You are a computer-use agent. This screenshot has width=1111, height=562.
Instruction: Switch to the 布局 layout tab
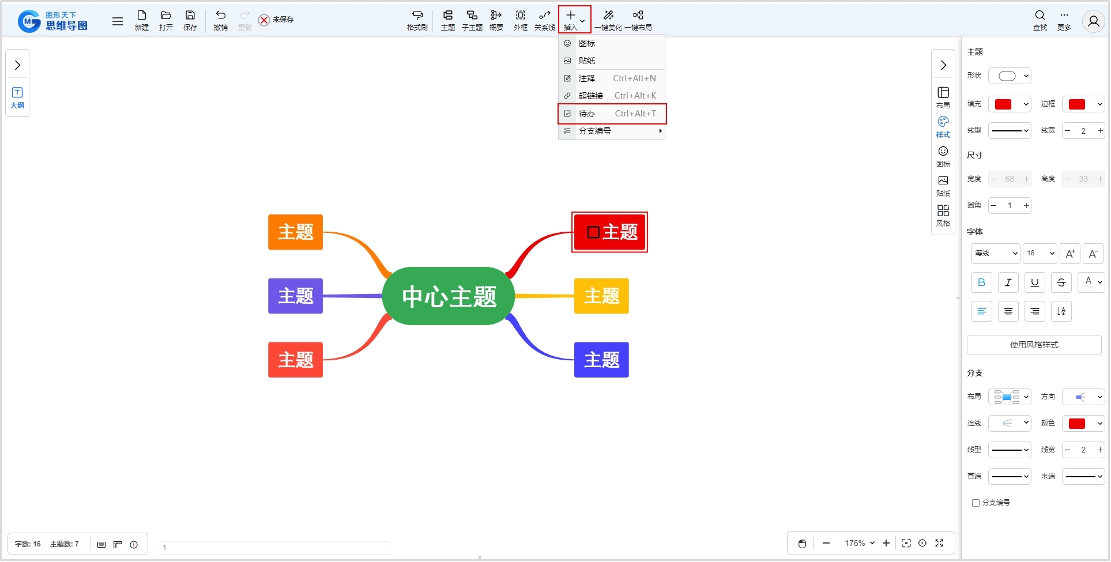pos(943,97)
